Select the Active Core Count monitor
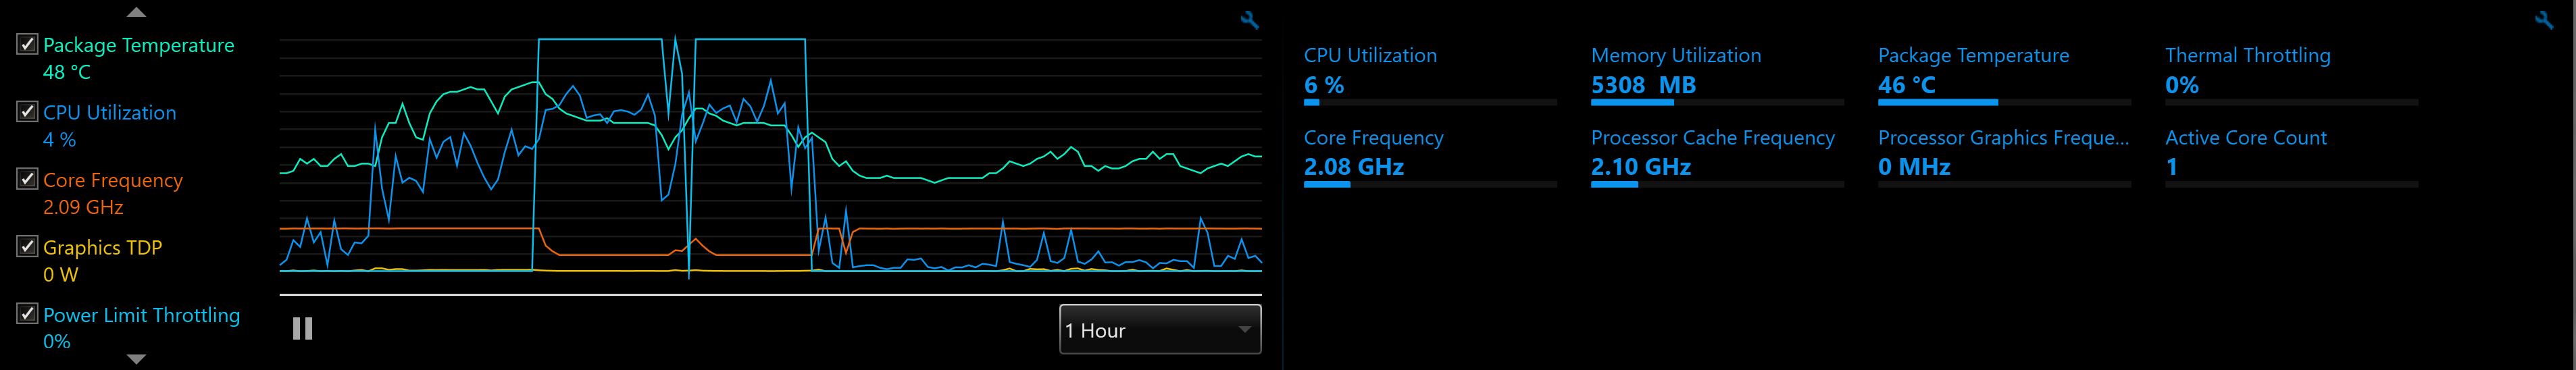Viewport: 2576px width, 370px height. [2245, 138]
